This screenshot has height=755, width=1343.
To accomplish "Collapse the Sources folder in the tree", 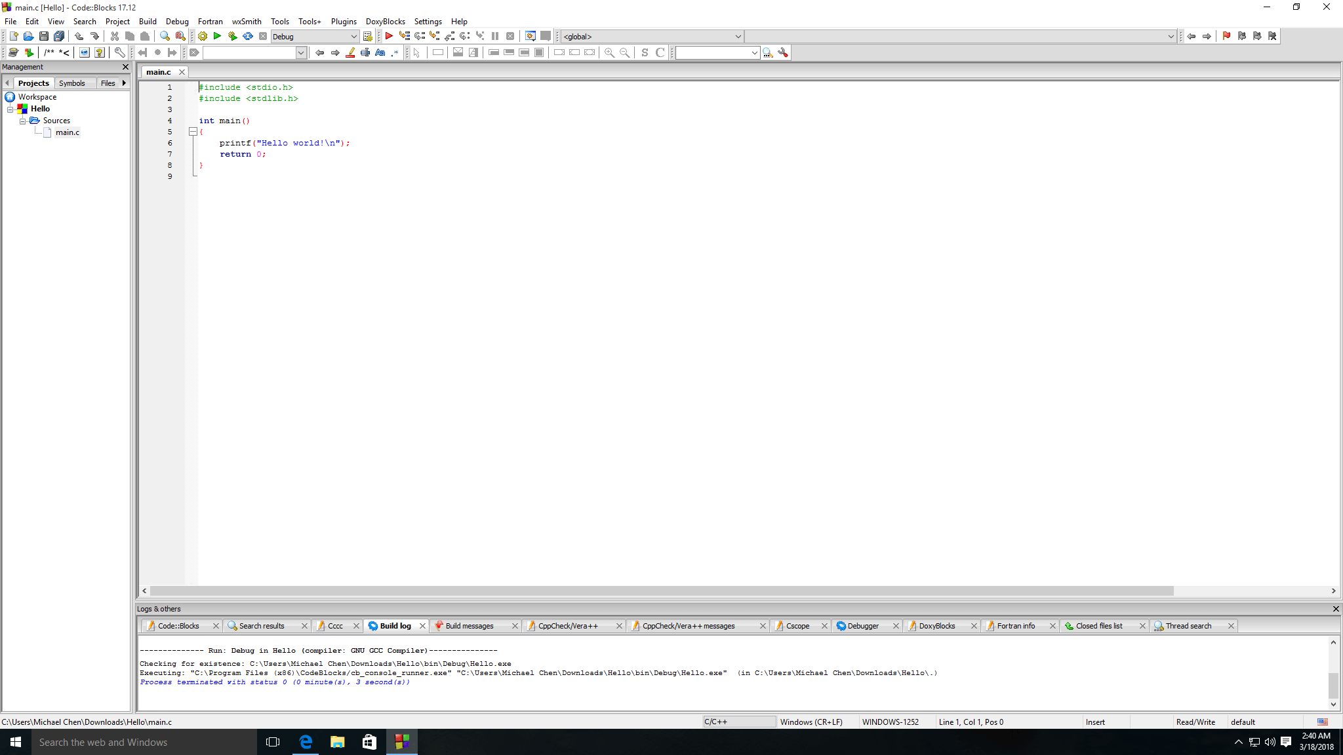I will pyautogui.click(x=22, y=121).
